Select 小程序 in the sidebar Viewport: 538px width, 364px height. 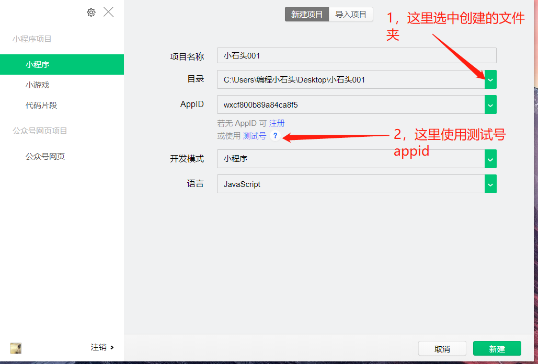[62, 64]
